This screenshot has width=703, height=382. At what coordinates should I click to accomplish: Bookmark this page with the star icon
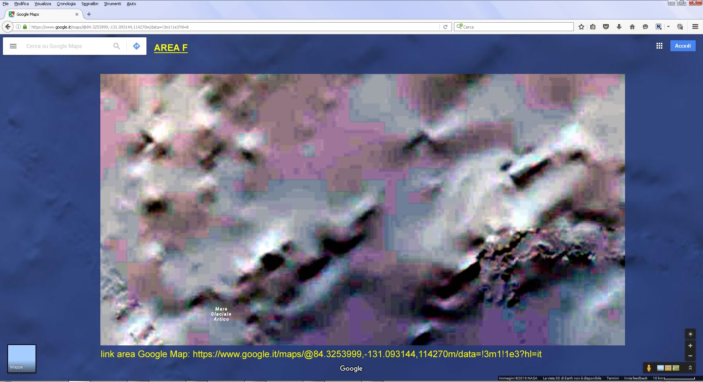click(581, 27)
